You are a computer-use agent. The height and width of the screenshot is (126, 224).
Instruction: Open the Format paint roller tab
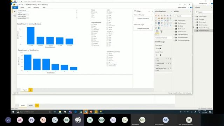point(161,31)
